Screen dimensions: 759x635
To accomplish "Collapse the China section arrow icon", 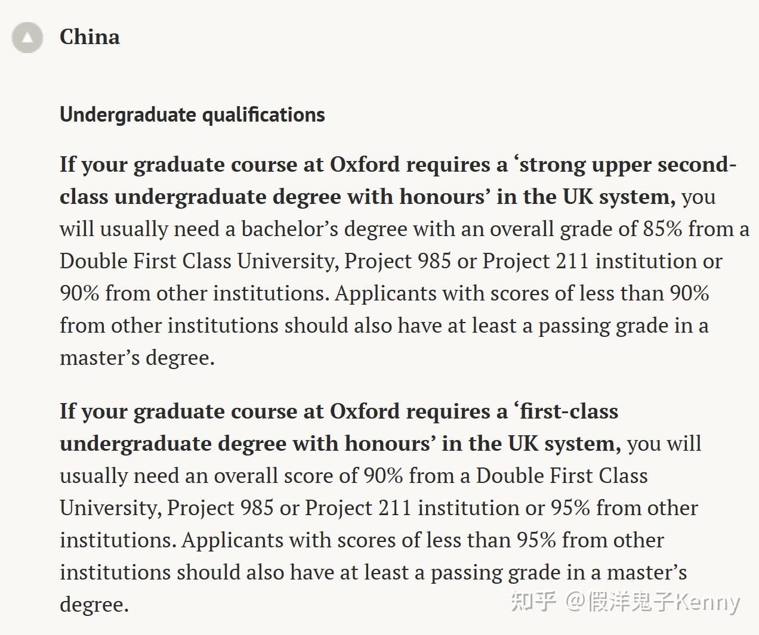I will point(27,38).
